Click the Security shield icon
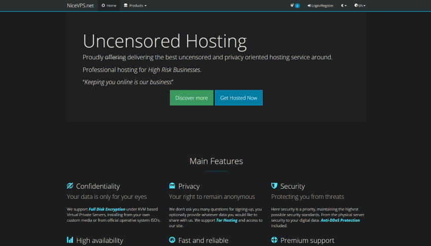The width and height of the screenshot is (431, 246). coord(274,186)
